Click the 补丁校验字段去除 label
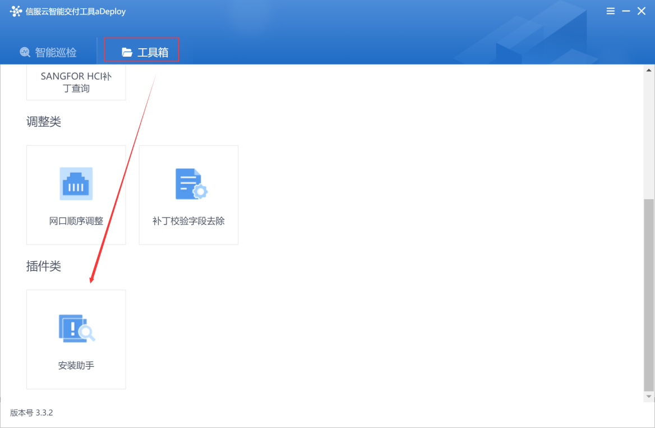The height and width of the screenshot is (428, 655). 188,221
